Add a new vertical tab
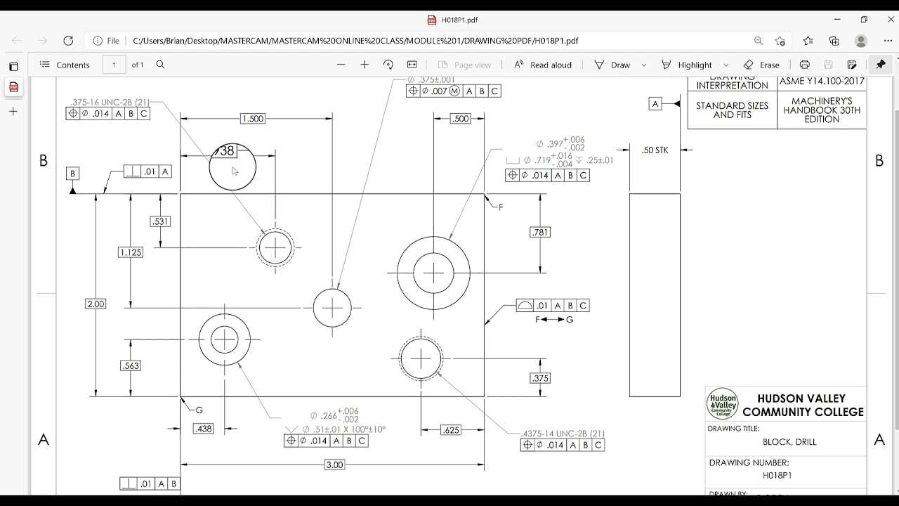 click(13, 111)
